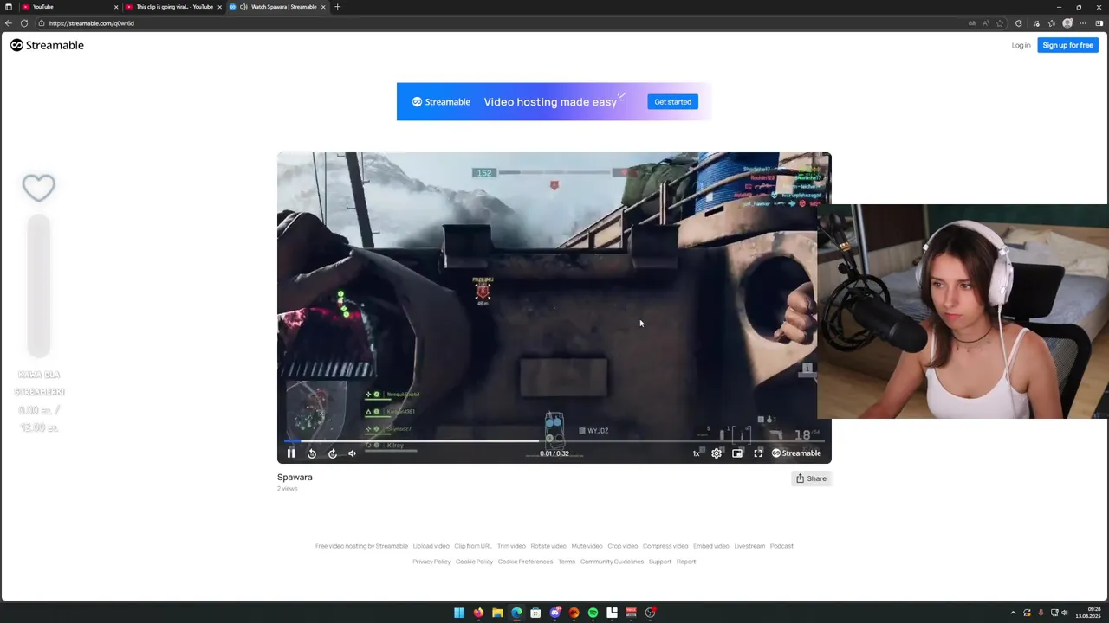This screenshot has width=1109, height=623.
Task: Open the tab actions menu icon
Action: tap(9, 7)
